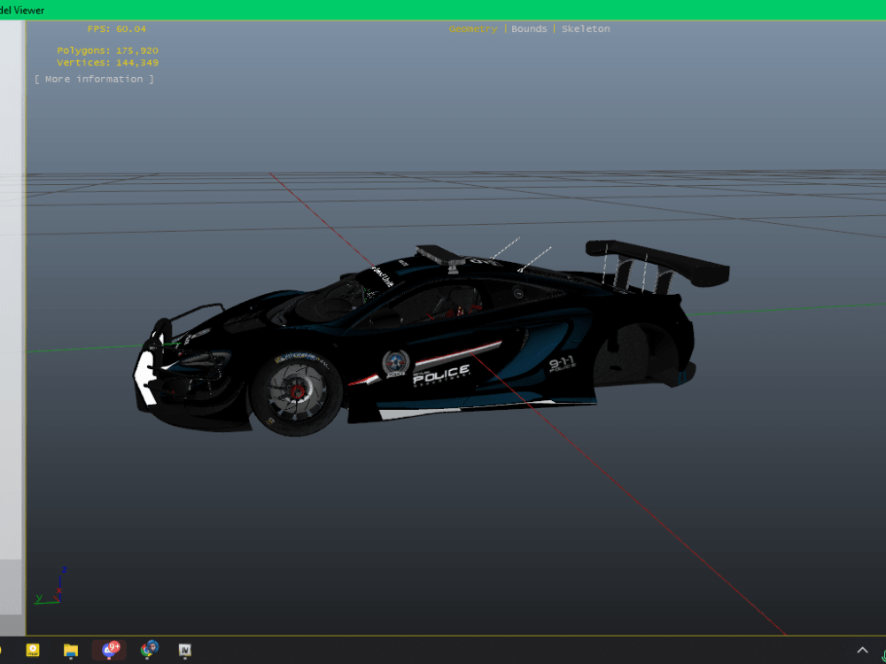Click the Polygons count readout
The width and height of the screenshot is (886, 664).
click(x=106, y=50)
